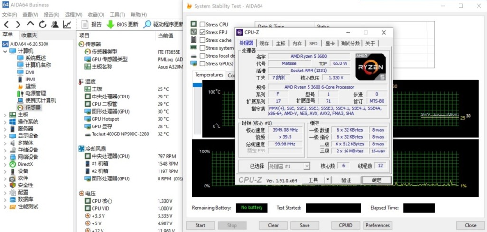Open the 工具 dropdown arrow in CPU-Z

click(x=328, y=180)
